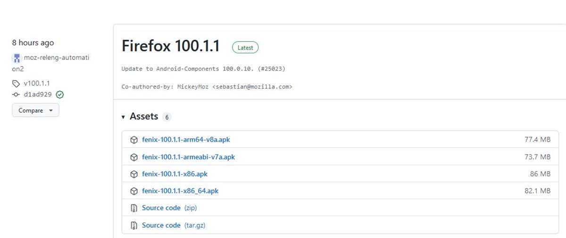
Task: Download fenix-100.1.1-arm64-v8a.apk
Action: (x=186, y=140)
